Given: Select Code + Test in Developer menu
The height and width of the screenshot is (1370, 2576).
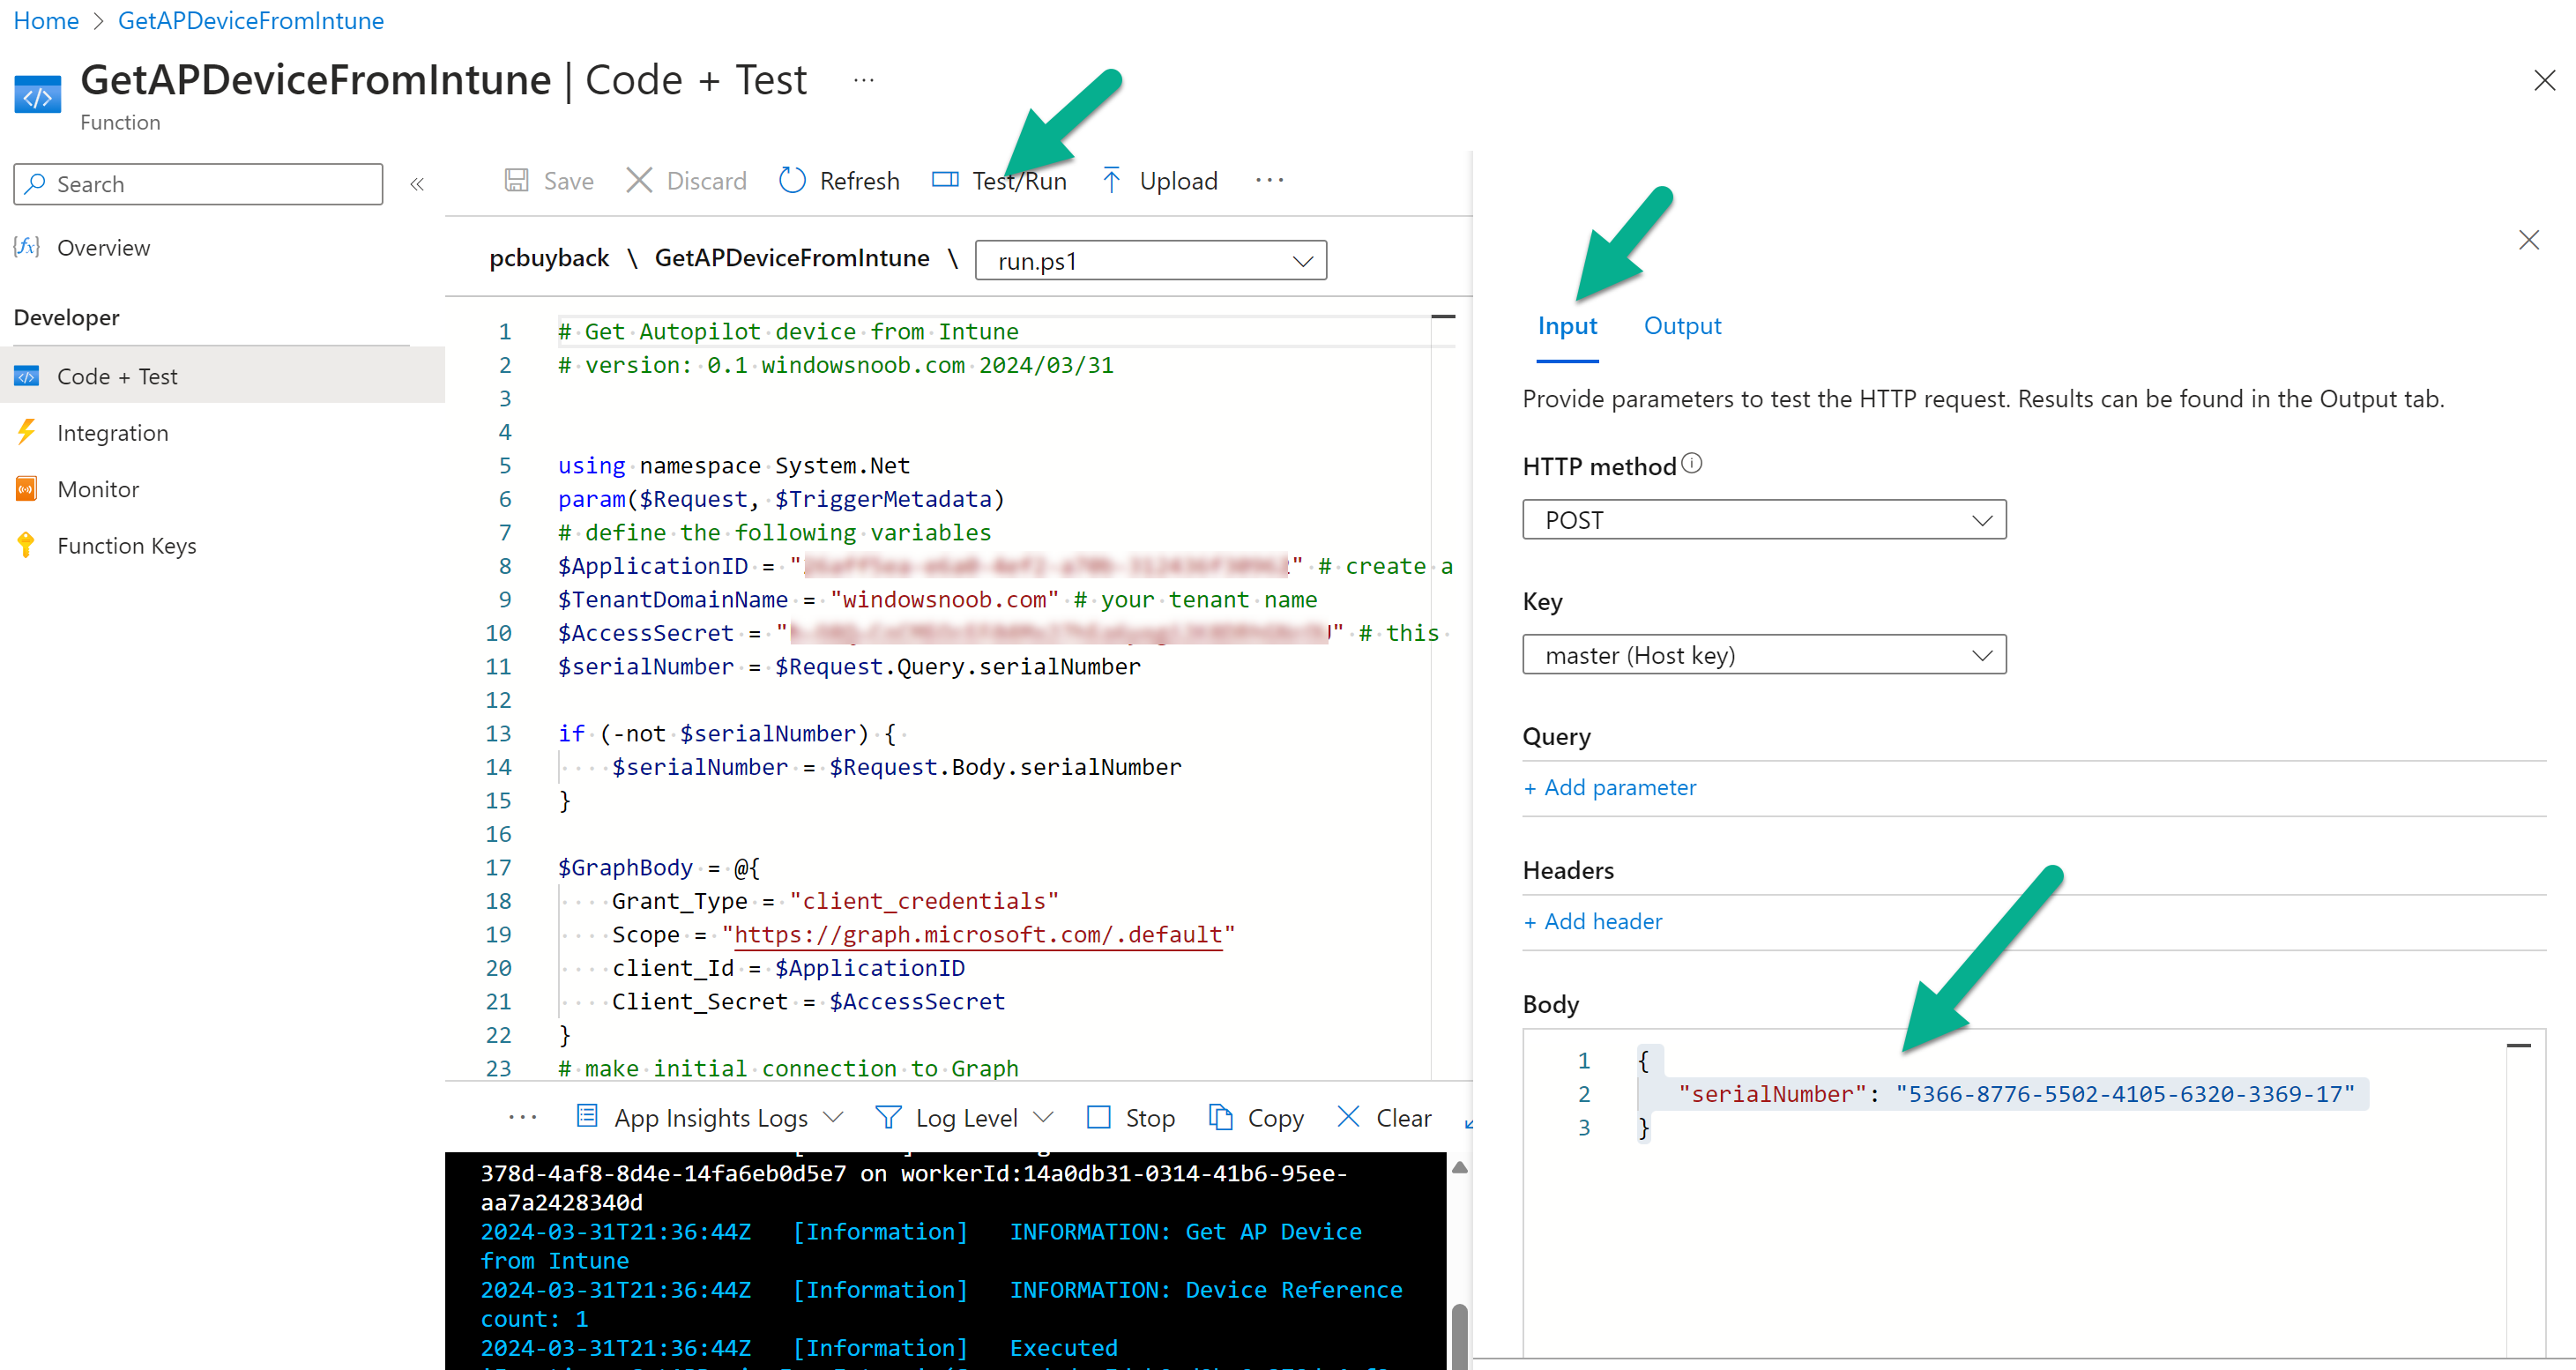Looking at the screenshot, I should point(222,376).
